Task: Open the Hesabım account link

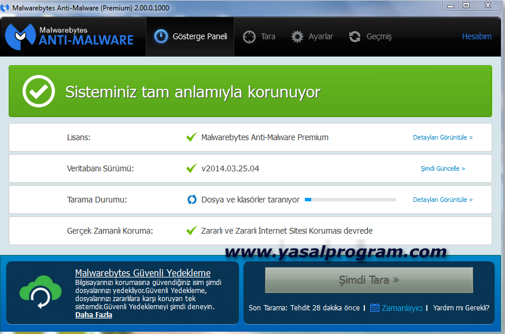Action: click(x=476, y=36)
